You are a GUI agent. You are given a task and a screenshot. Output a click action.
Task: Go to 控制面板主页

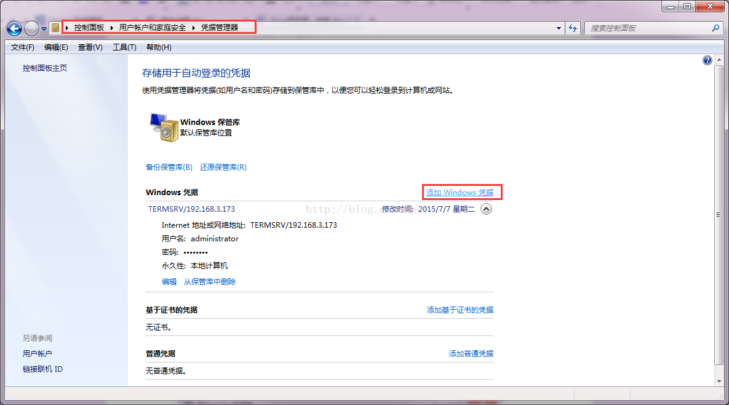[45, 68]
